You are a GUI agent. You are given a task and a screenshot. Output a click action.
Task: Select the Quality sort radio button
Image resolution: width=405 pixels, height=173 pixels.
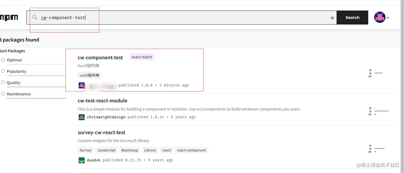[3, 82]
